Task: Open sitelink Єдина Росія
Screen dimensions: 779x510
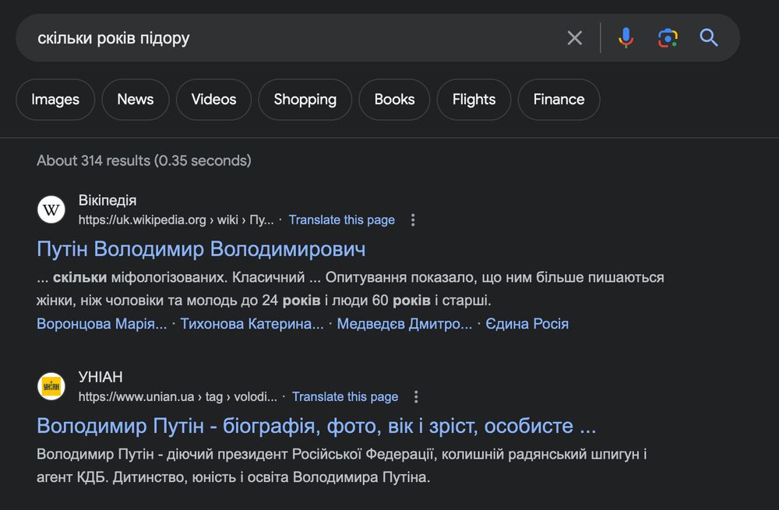Action: pos(527,324)
